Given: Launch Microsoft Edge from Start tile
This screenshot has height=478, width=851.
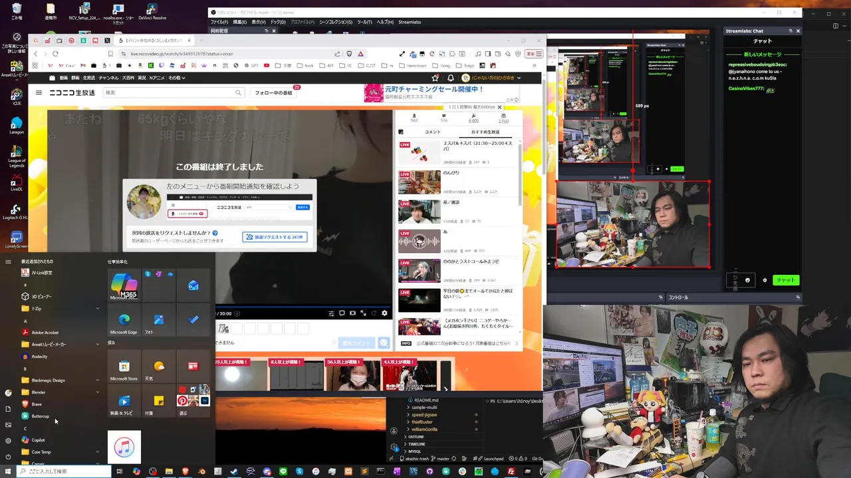Looking at the screenshot, I should click(x=124, y=321).
